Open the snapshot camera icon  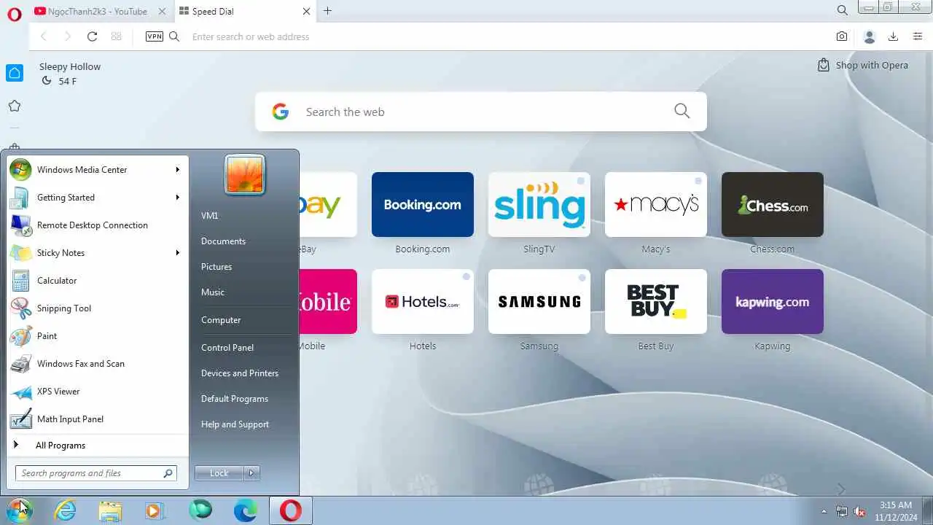(x=842, y=36)
